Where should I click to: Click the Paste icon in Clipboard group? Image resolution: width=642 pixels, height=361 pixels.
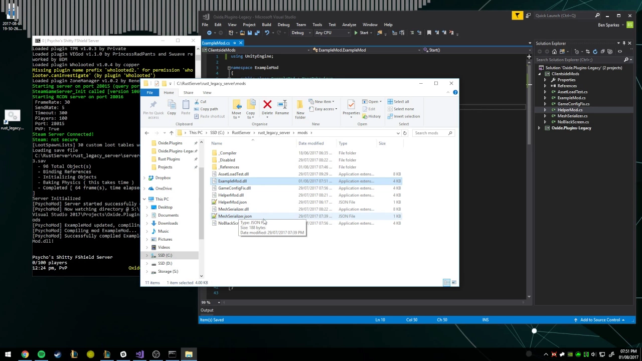186,104
